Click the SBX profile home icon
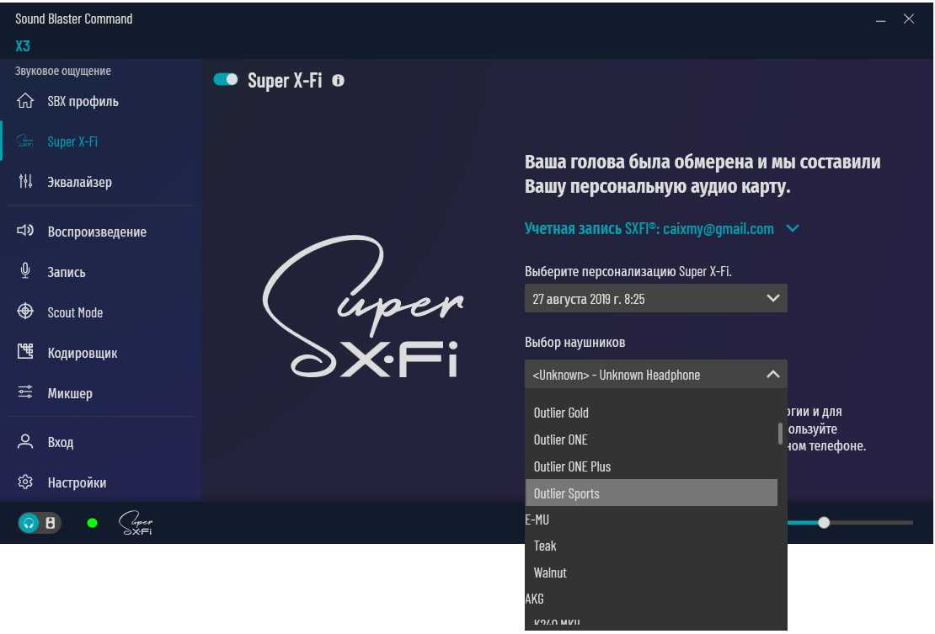The height and width of the screenshot is (634, 935). tap(25, 101)
